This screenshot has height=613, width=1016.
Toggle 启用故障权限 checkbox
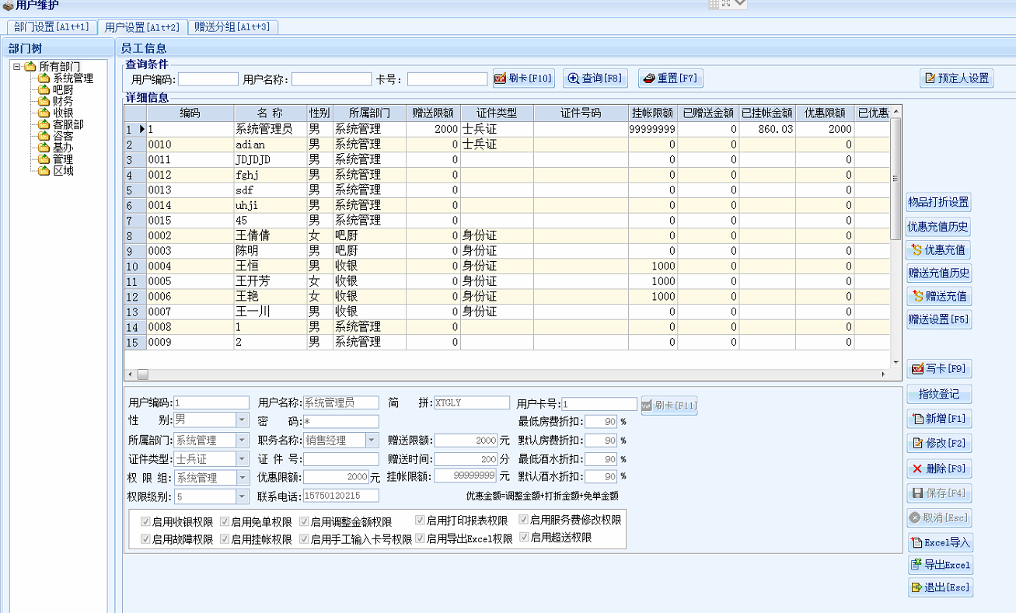[145, 538]
